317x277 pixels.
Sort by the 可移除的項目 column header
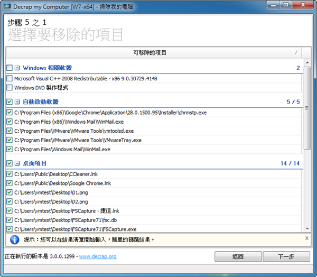point(154,53)
